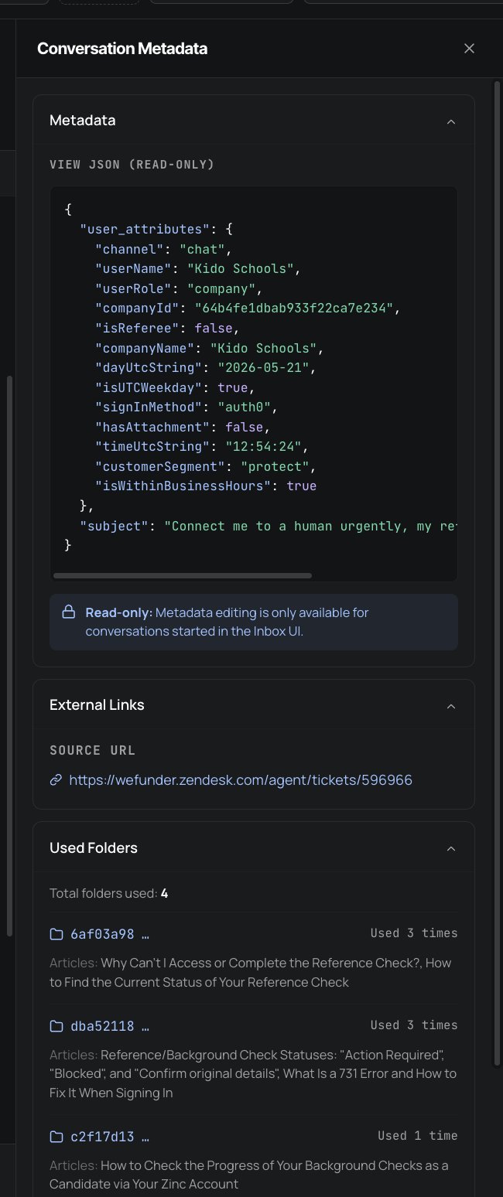
Task: Click the isWithinBusinessHours true value
Action: [x=302, y=486]
